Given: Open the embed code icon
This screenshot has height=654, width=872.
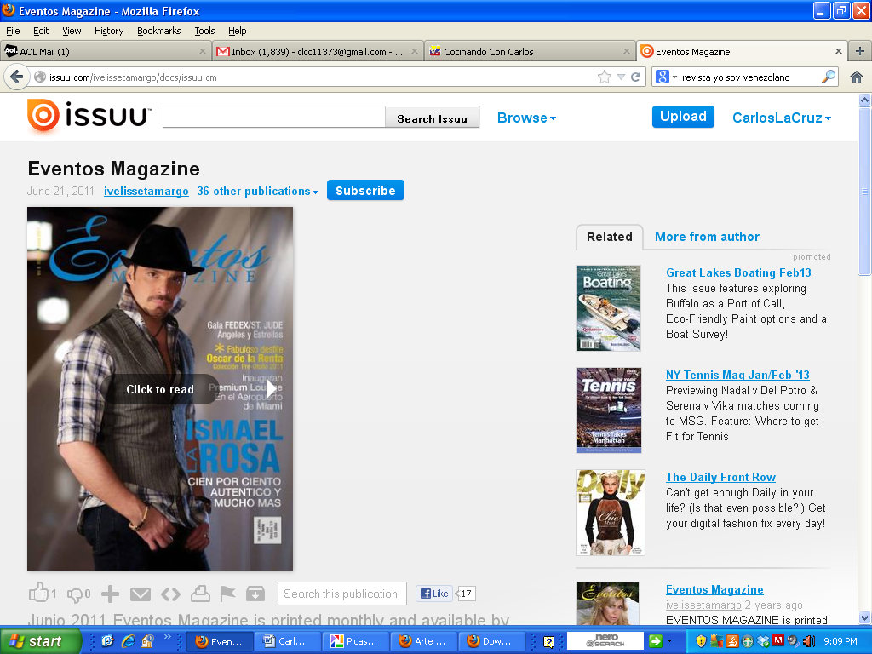Looking at the screenshot, I should 170,594.
